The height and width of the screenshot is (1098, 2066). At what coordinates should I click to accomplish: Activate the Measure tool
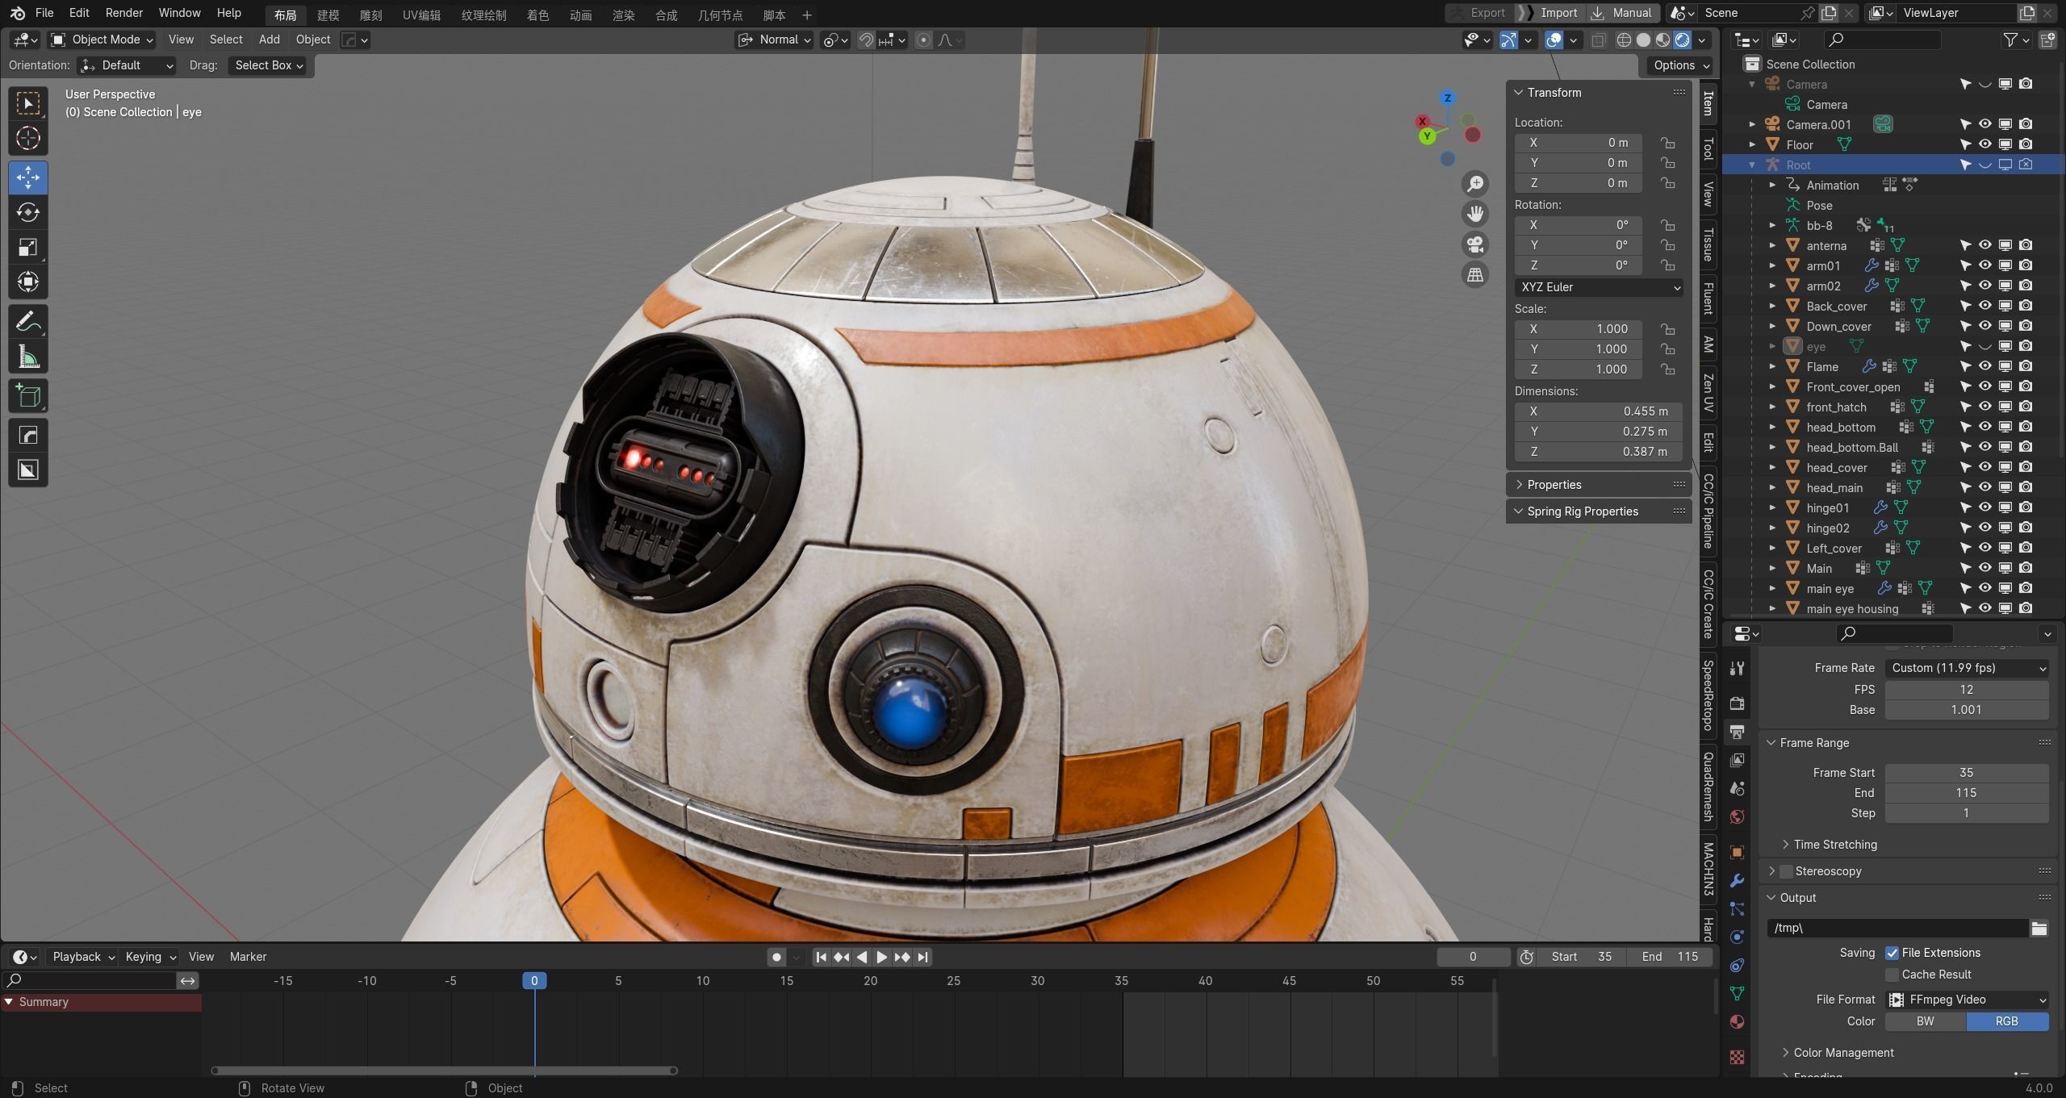point(28,357)
